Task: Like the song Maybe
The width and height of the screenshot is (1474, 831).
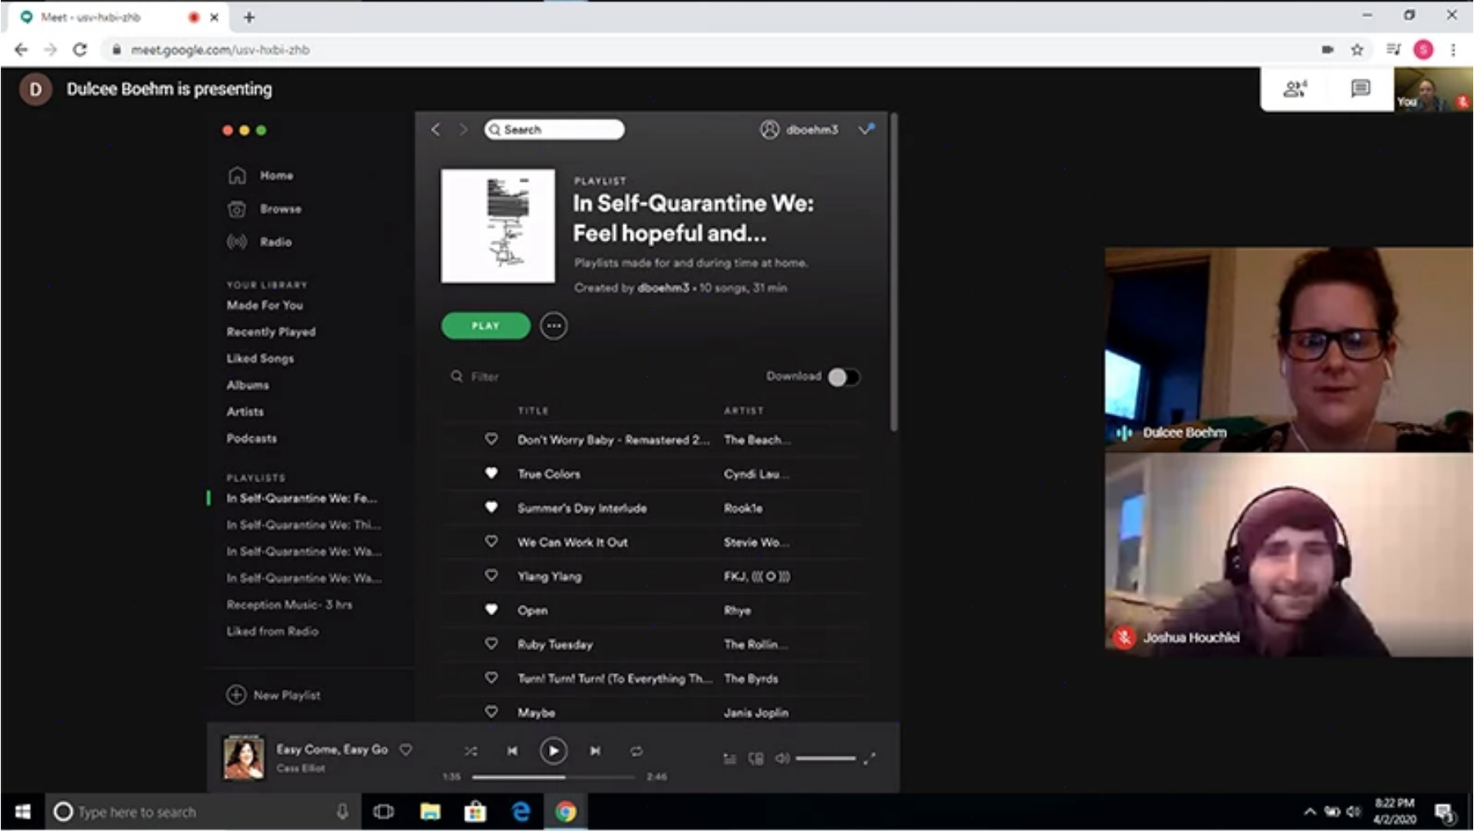Action: (x=491, y=712)
